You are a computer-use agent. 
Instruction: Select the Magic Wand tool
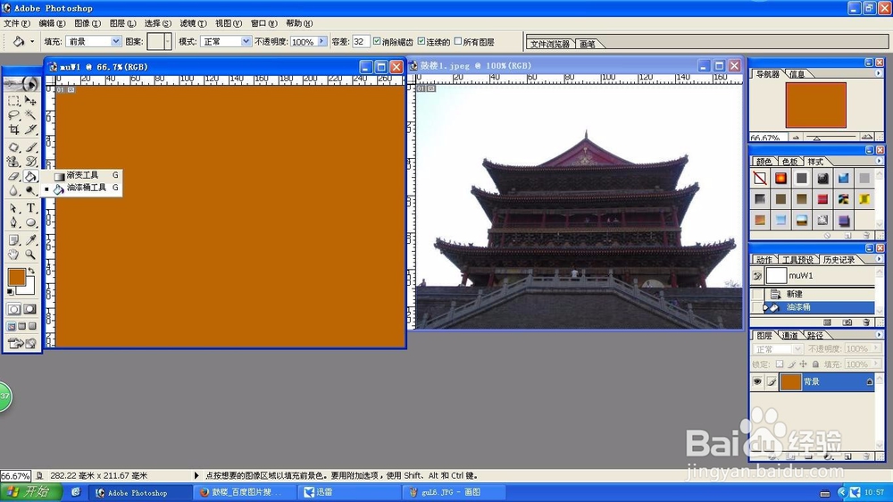(30, 115)
